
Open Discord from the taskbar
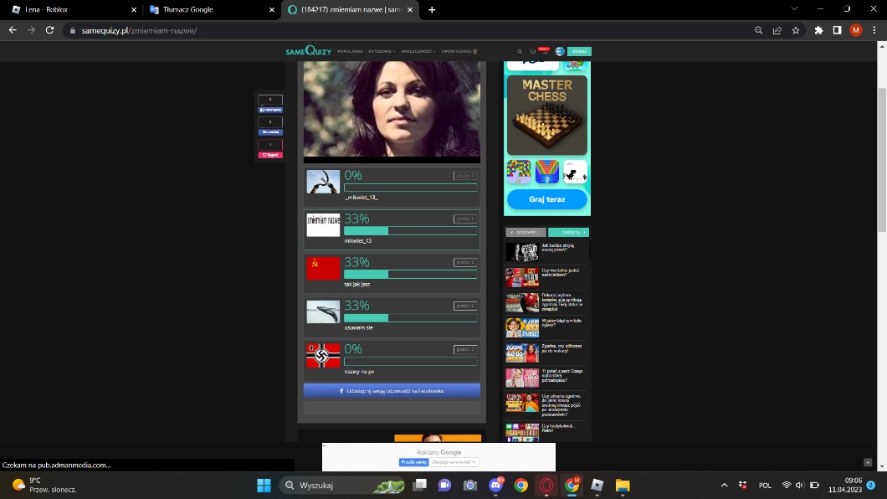495,485
